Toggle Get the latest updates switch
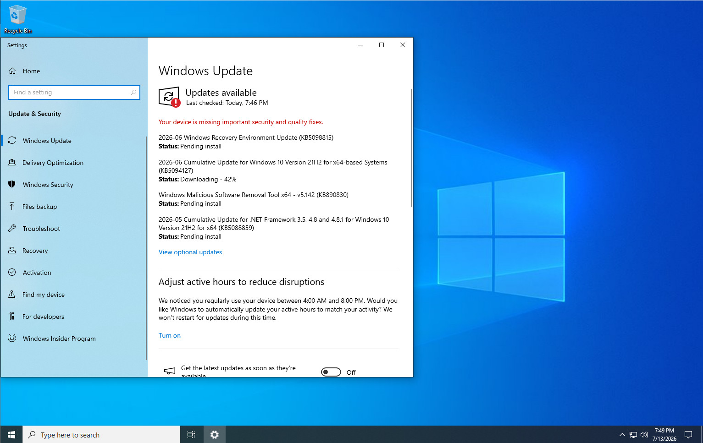Screen dimensions: 703x443 click(x=331, y=372)
